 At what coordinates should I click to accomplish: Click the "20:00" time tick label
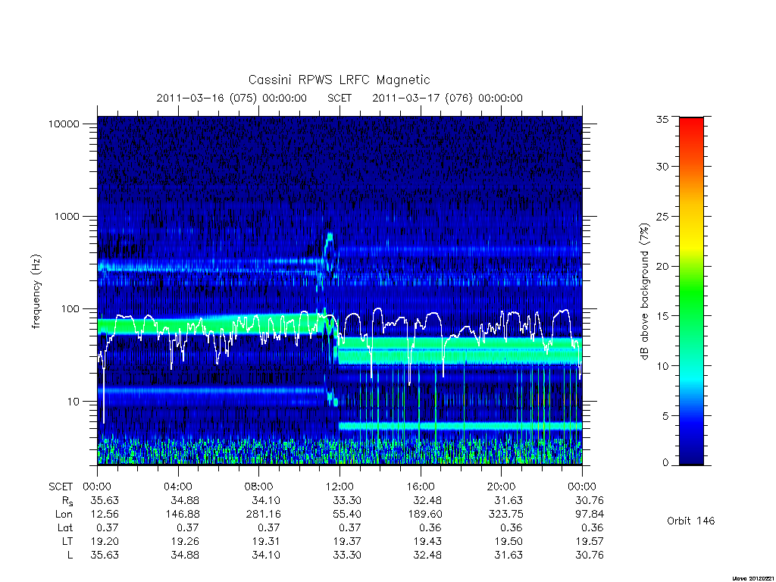[x=501, y=487]
